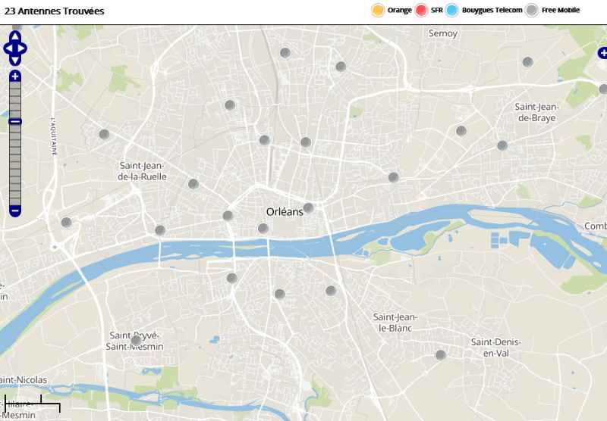This screenshot has height=421, width=607.
Task: Expand the layer switcher plus icon
Action: pyautogui.click(x=602, y=53)
